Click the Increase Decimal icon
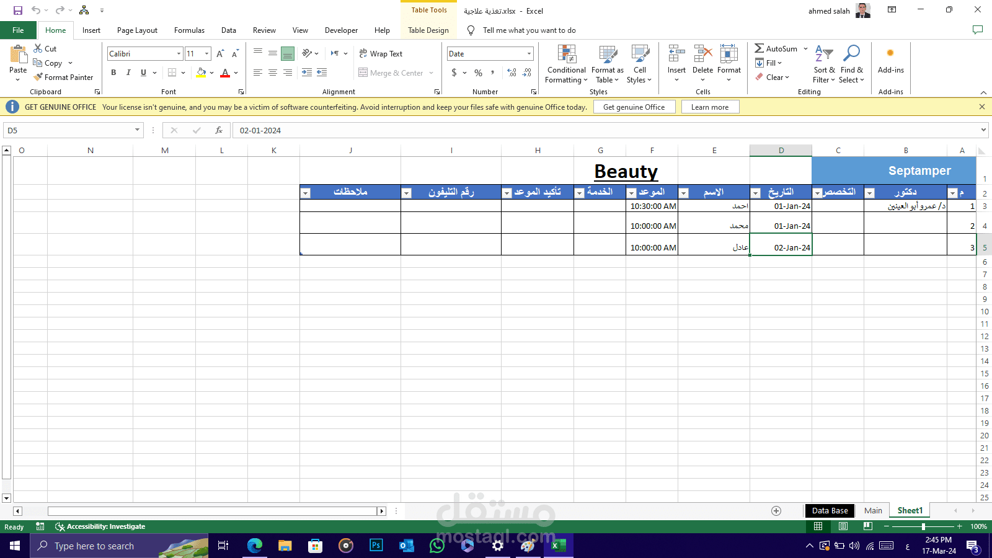 (x=511, y=73)
